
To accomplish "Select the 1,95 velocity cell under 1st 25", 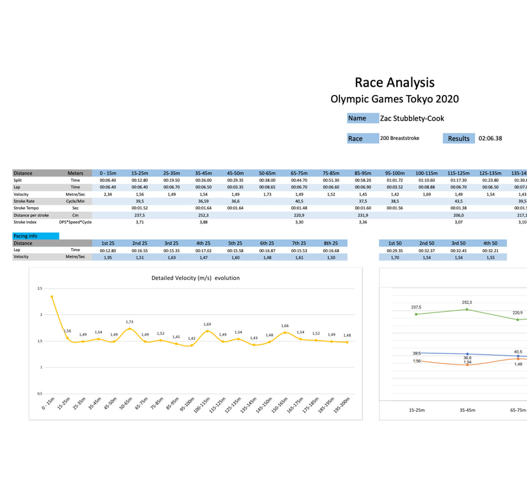I will [x=108, y=257].
